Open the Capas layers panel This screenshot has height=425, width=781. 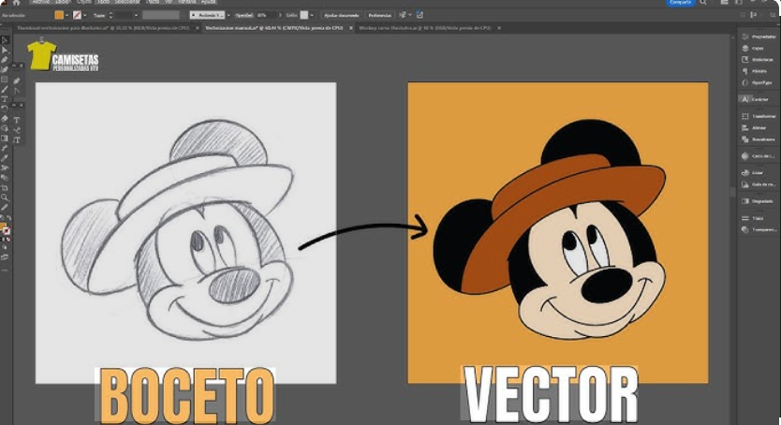pyautogui.click(x=753, y=49)
